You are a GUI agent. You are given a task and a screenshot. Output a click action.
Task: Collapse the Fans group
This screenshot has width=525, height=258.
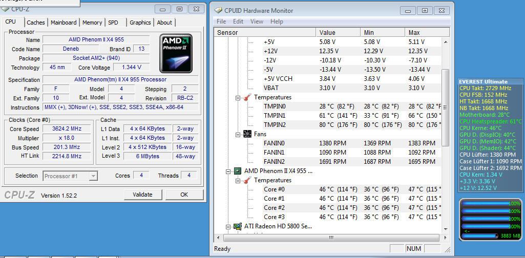tap(238, 135)
